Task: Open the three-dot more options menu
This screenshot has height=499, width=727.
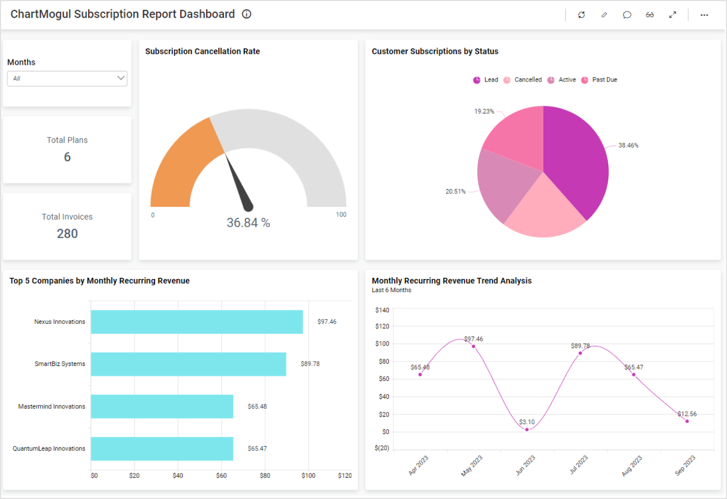Action: point(704,15)
